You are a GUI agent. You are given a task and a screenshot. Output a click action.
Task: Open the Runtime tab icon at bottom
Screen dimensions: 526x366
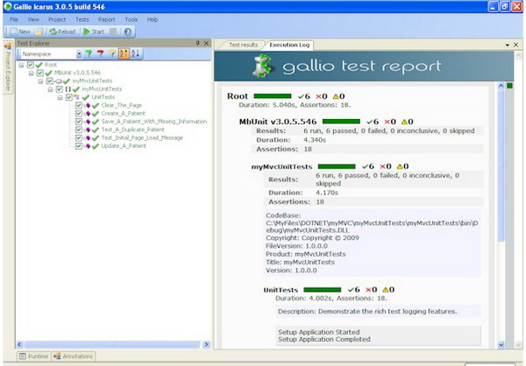click(23, 356)
